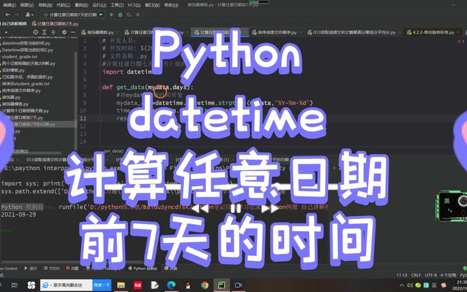Select 两个日期相隔的天数2讲解.py in tree
This screenshot has height=292, width=467.
point(29,64)
